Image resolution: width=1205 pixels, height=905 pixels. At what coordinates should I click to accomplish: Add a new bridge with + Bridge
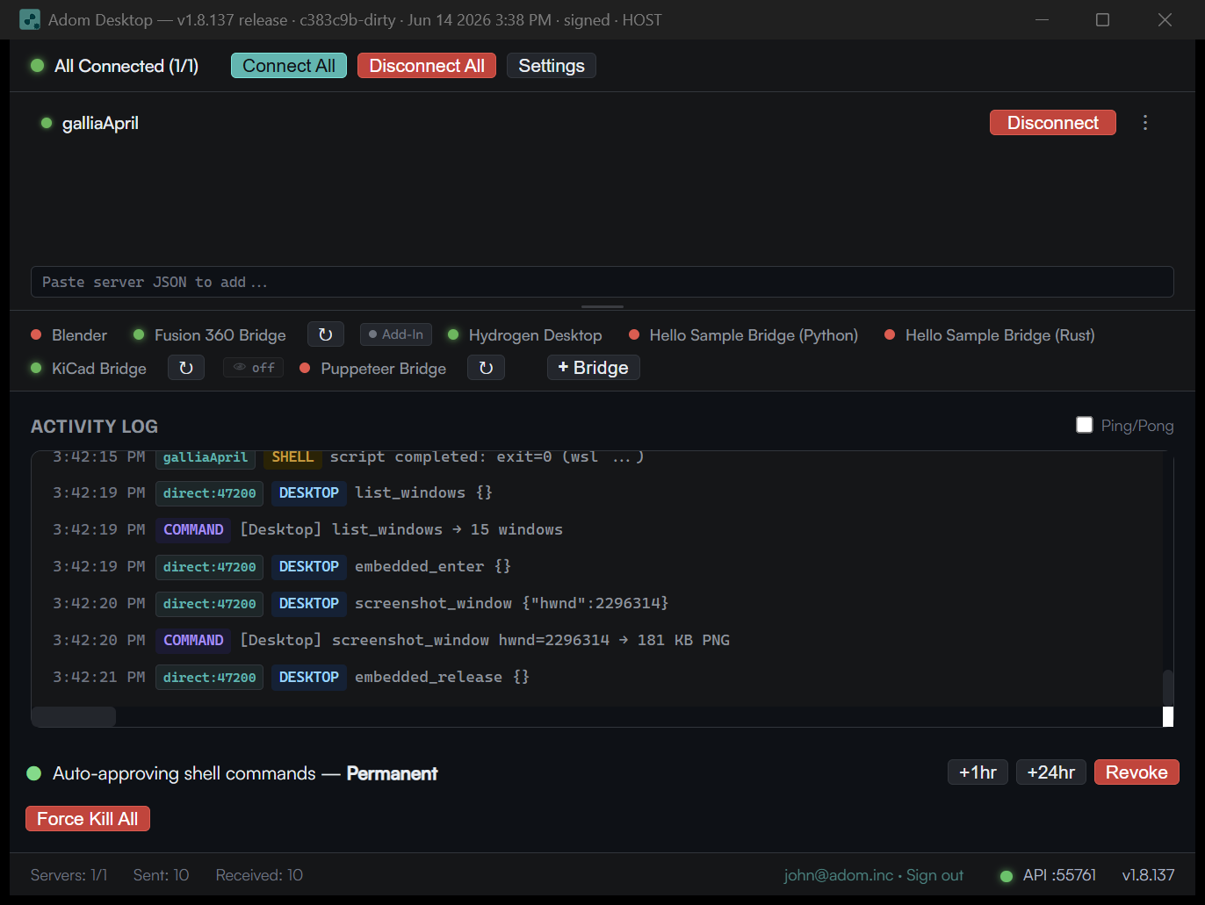point(594,368)
